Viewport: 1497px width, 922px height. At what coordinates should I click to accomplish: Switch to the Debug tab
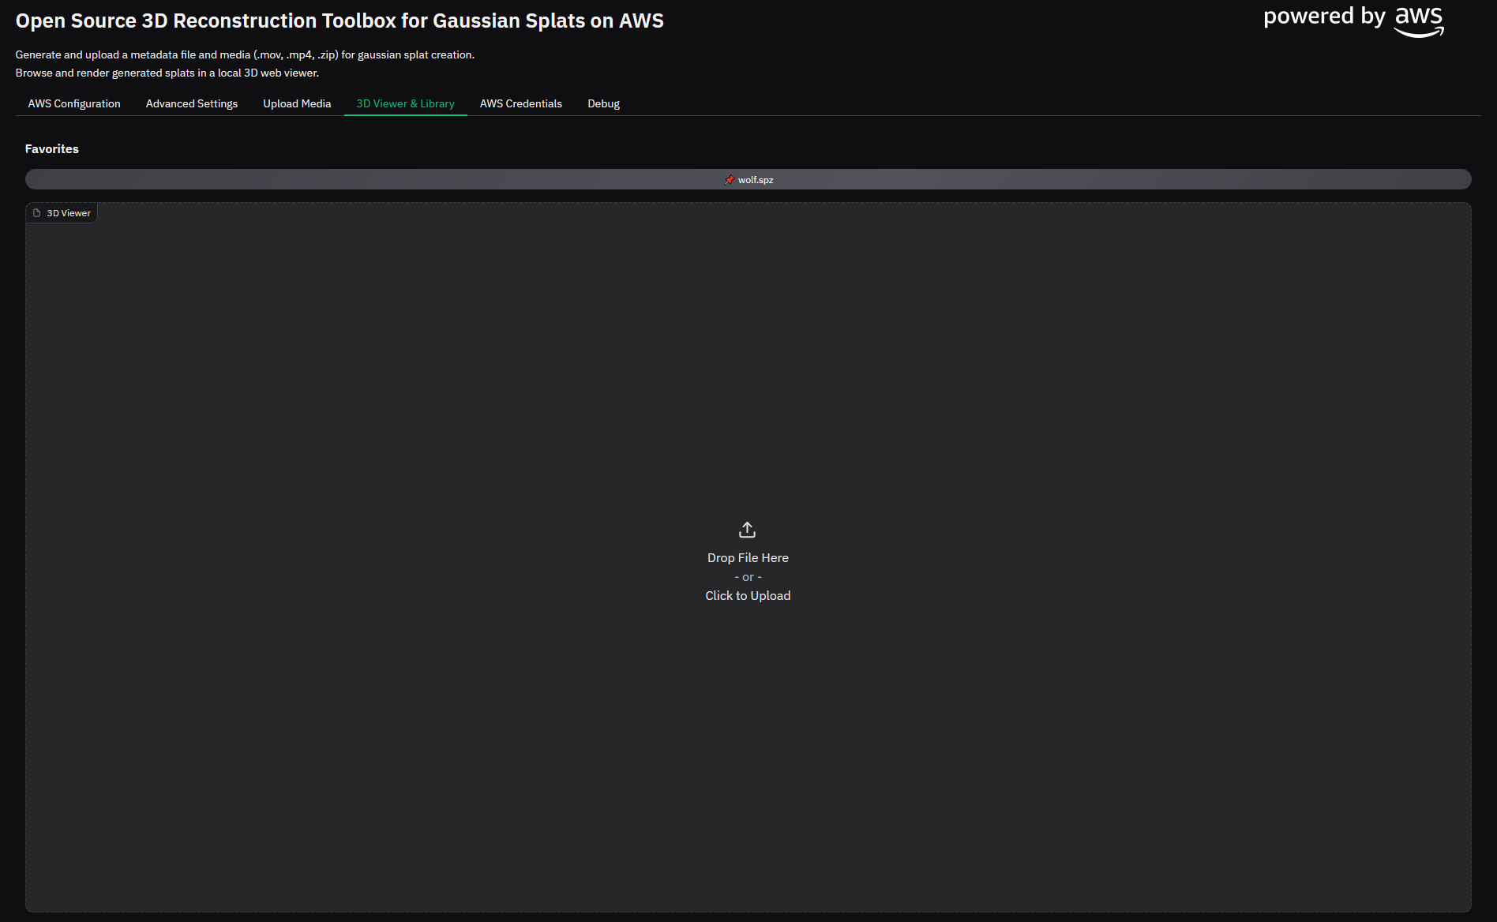[x=603, y=103]
